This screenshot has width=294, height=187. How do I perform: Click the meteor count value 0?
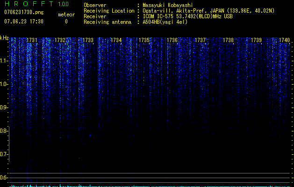coord(66,22)
